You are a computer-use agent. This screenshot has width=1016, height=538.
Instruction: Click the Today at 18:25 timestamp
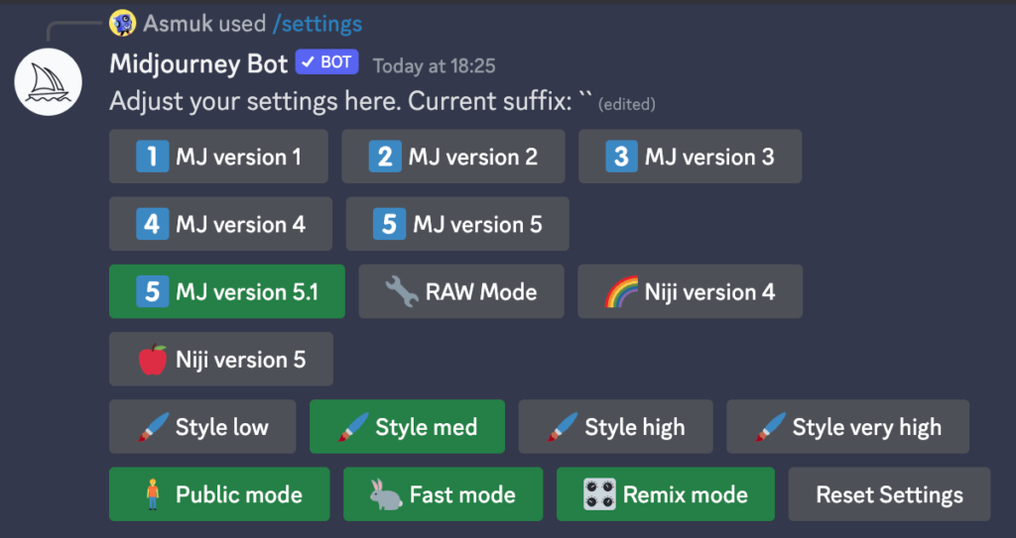434,66
